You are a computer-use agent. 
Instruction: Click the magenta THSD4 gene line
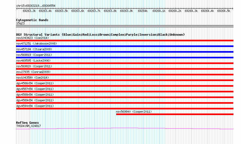125,129
